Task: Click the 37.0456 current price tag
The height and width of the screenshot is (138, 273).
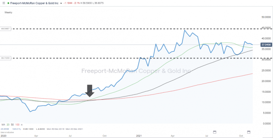Action: coord(266,45)
